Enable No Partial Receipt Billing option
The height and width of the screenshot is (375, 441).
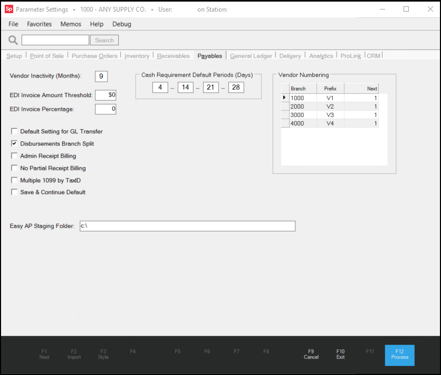(x=14, y=168)
